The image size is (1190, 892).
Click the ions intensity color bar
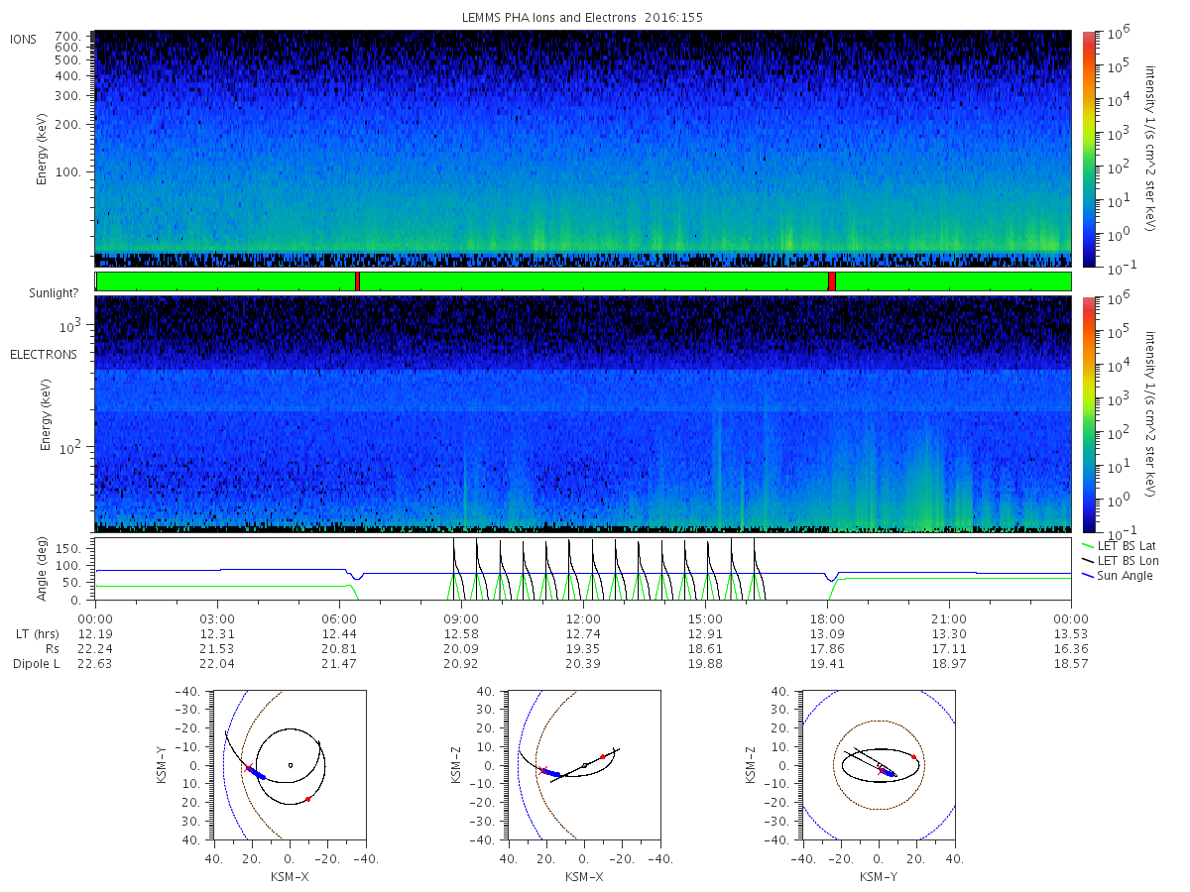1088,149
